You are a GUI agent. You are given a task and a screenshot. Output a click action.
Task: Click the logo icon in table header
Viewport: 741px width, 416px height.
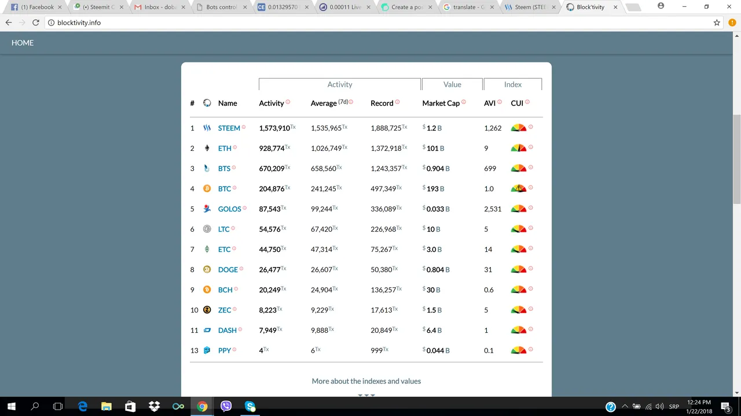207,103
